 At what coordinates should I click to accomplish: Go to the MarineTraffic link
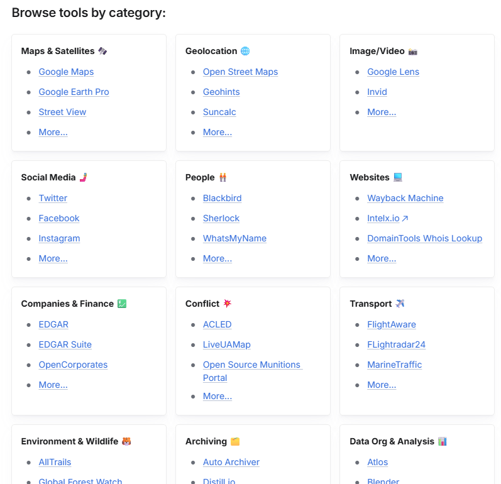tap(394, 365)
